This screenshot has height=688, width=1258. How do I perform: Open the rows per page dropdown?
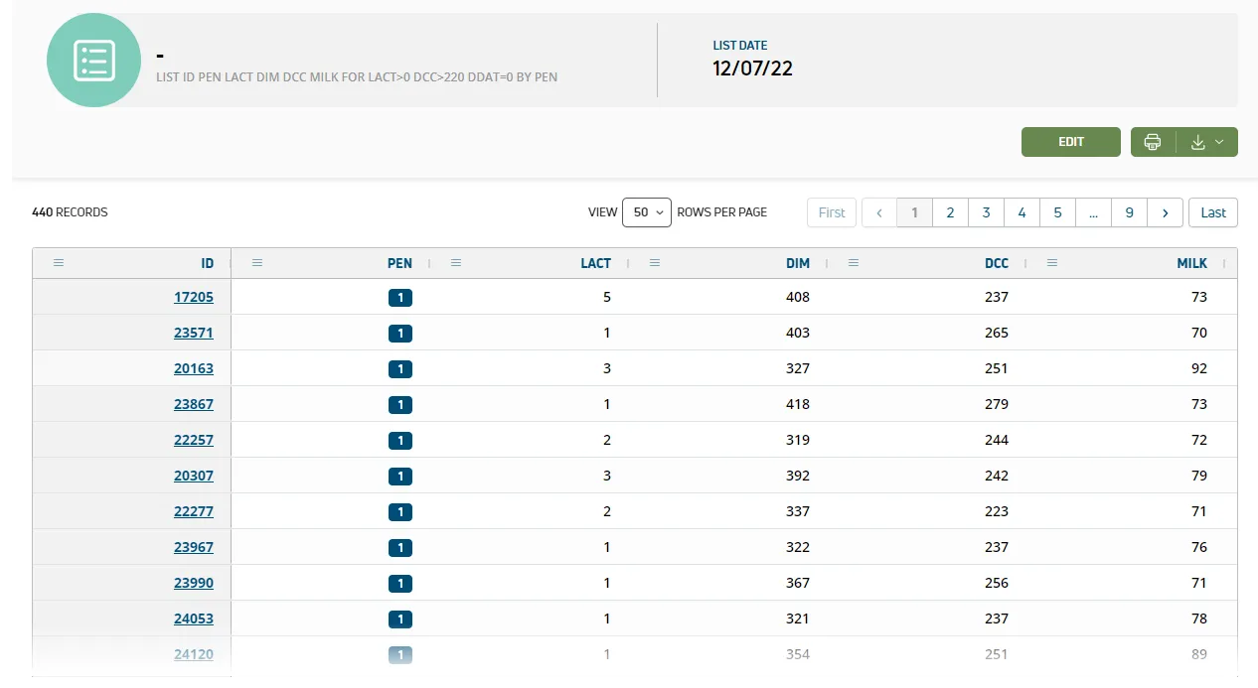[x=647, y=212]
